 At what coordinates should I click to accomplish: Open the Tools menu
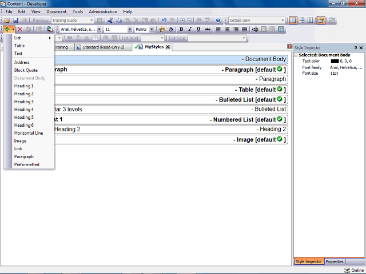pos(78,11)
